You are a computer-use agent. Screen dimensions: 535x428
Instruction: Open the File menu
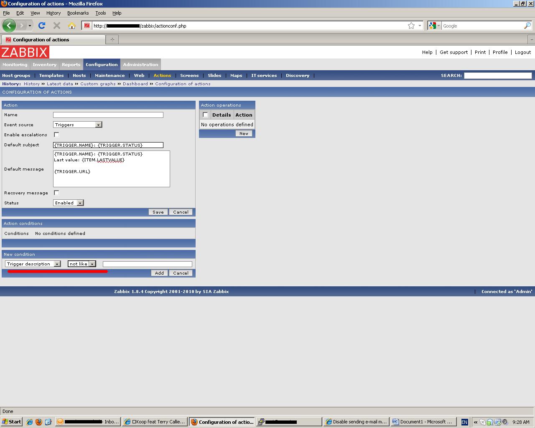[x=6, y=13]
